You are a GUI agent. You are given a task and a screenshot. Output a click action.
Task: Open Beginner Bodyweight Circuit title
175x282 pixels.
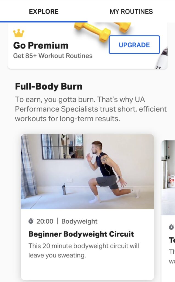coord(81,234)
